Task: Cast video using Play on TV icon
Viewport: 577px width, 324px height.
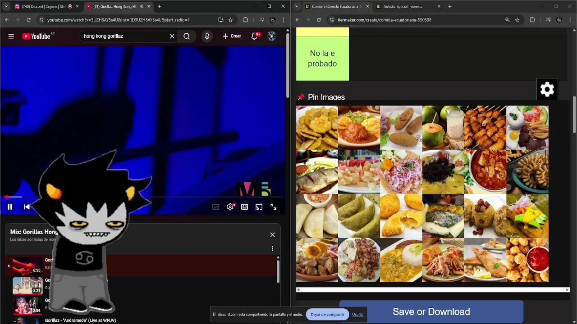Action: pos(259,207)
